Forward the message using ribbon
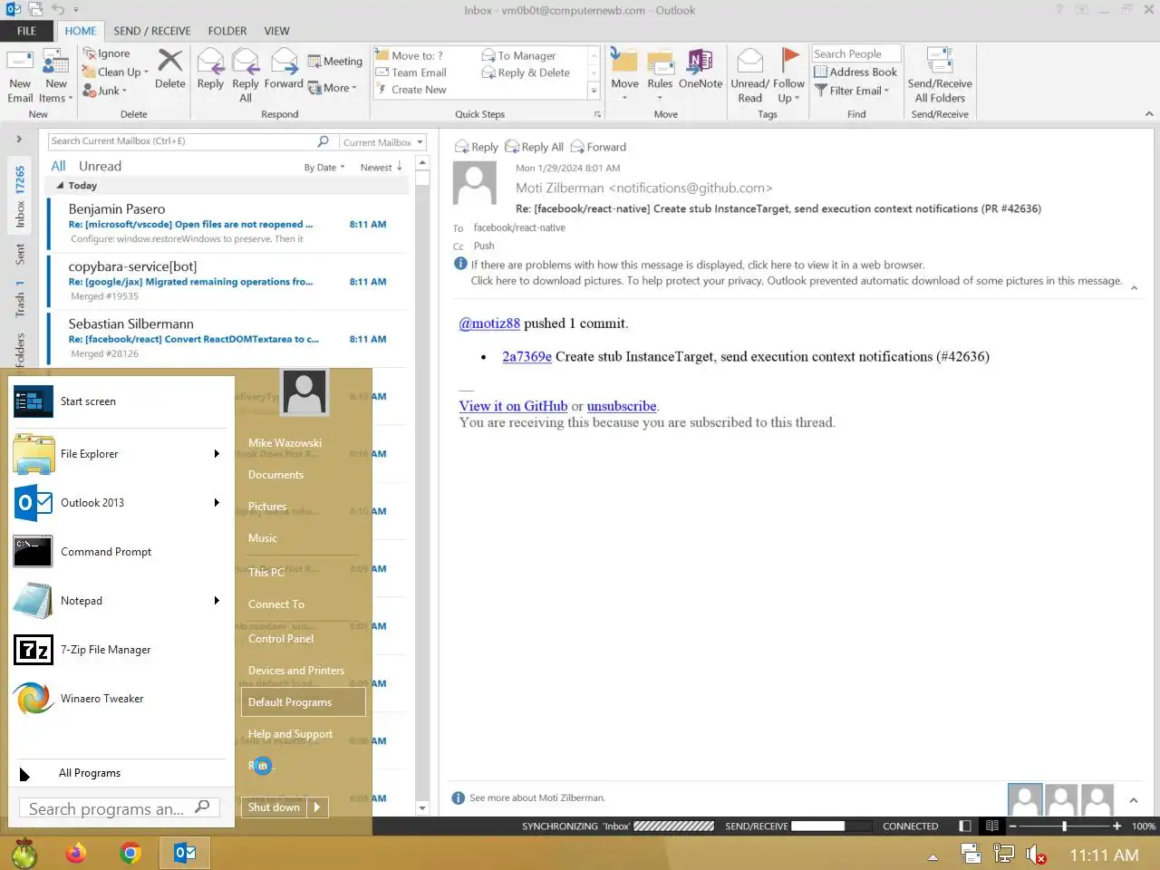 coord(284,70)
